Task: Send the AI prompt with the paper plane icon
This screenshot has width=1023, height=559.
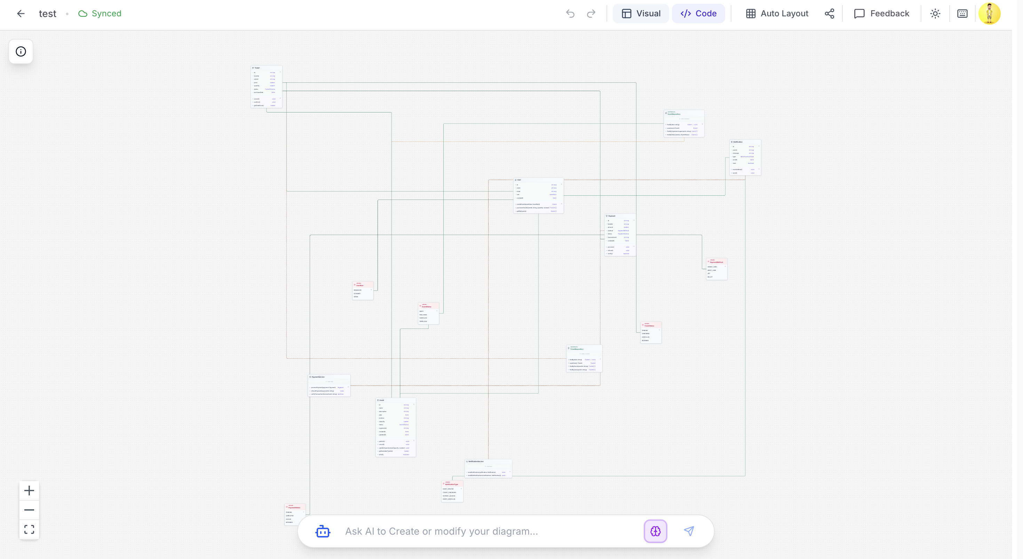Action: [x=689, y=531]
